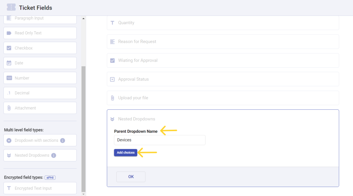Click the Ticket Fields header icon
The image size is (353, 196).
pos(11,7)
